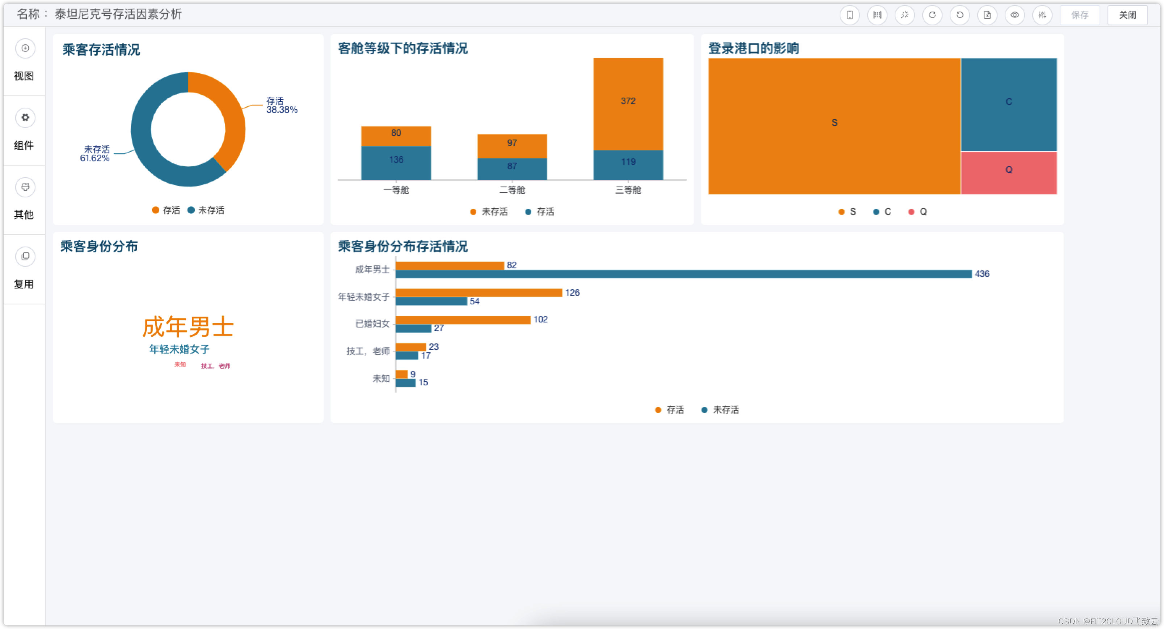The width and height of the screenshot is (1164, 629).
Task: Click the dashboard name 泰坦尼克号存活因素分析
Action: [x=118, y=14]
